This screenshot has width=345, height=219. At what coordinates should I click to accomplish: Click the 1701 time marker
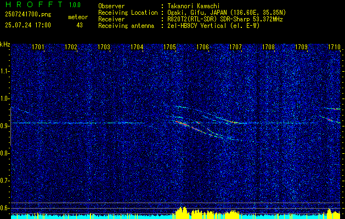(x=38, y=47)
